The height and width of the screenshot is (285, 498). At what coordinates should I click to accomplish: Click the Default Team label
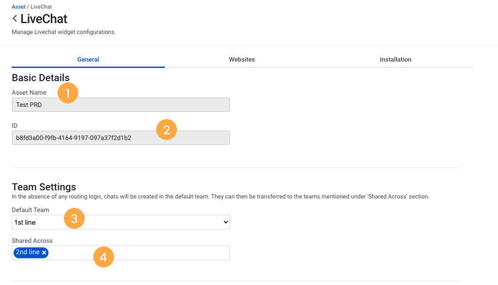pyautogui.click(x=30, y=210)
